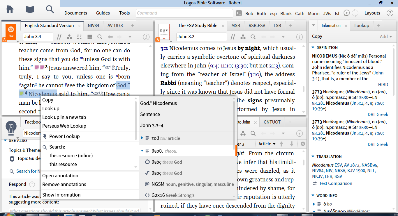The height and width of the screenshot is (216, 398).
Task: Open the Documents menu
Action: [76, 13]
